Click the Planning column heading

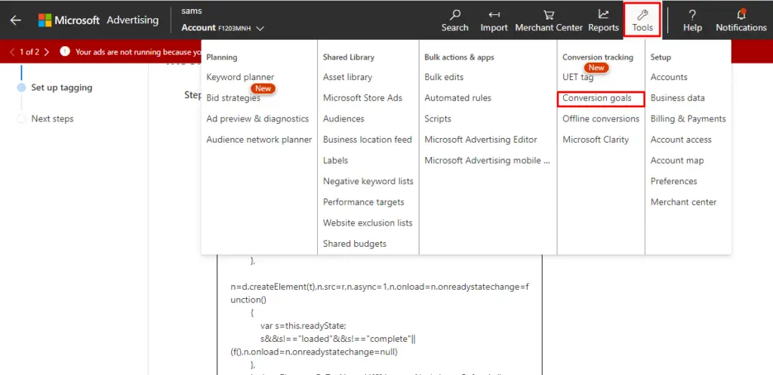tap(222, 57)
